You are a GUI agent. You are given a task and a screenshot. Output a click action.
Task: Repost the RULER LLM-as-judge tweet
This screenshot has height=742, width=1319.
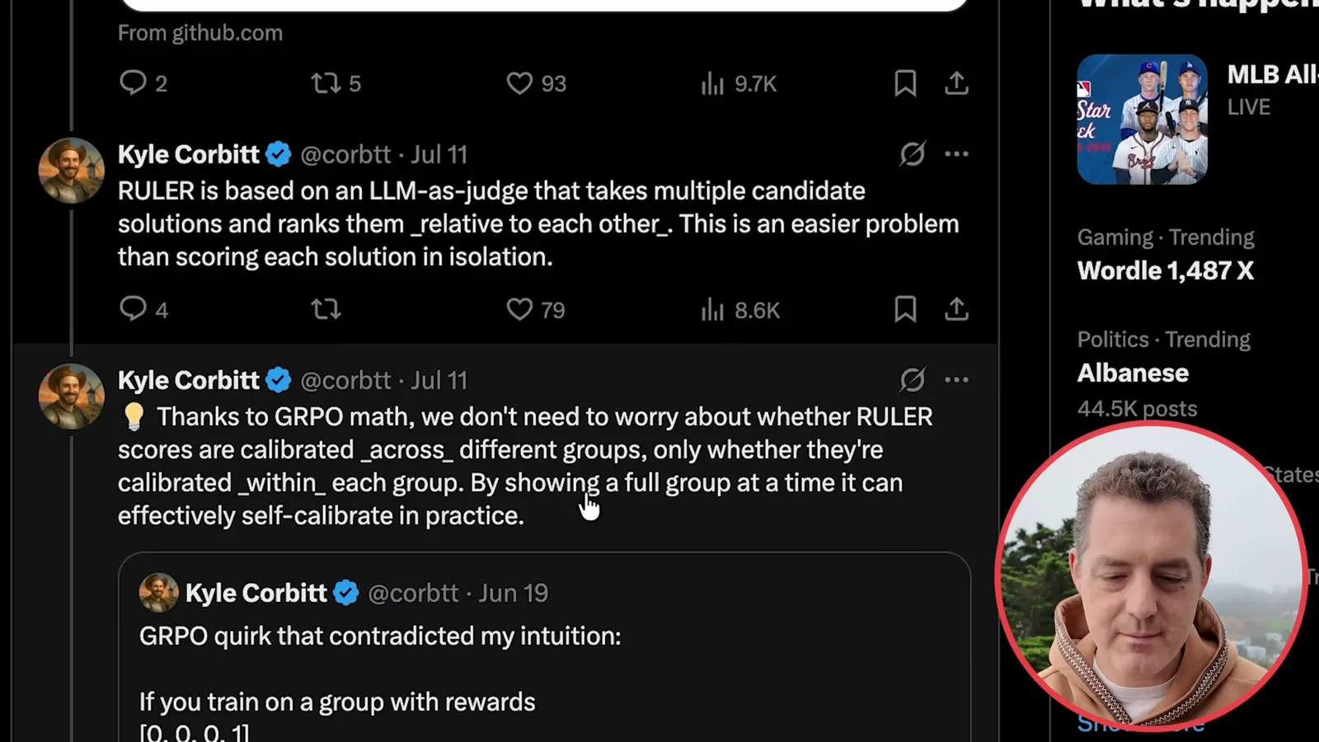pyautogui.click(x=326, y=309)
